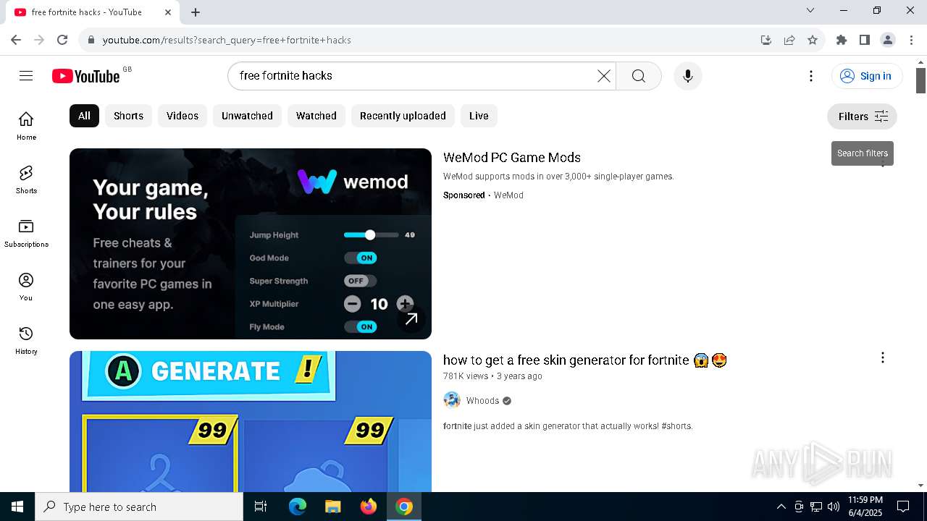
Task: Click the Windows taskbar search box
Action: (139, 507)
